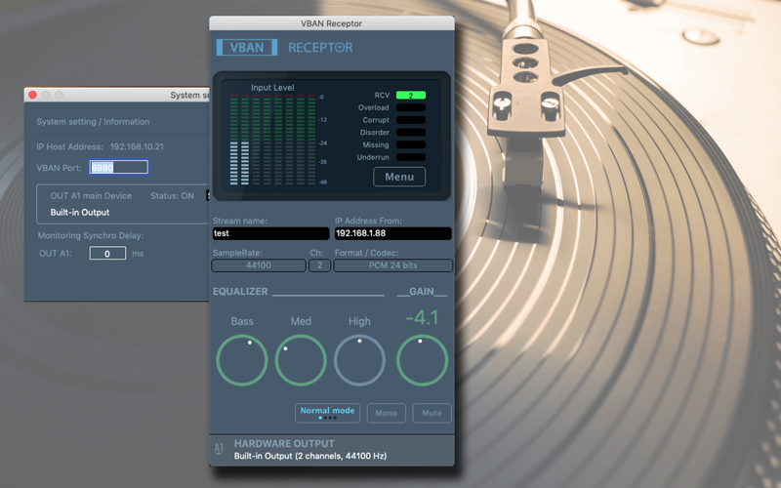Click the VBAN Receptor window title bar
This screenshot has width=781, height=488.
(332, 23)
